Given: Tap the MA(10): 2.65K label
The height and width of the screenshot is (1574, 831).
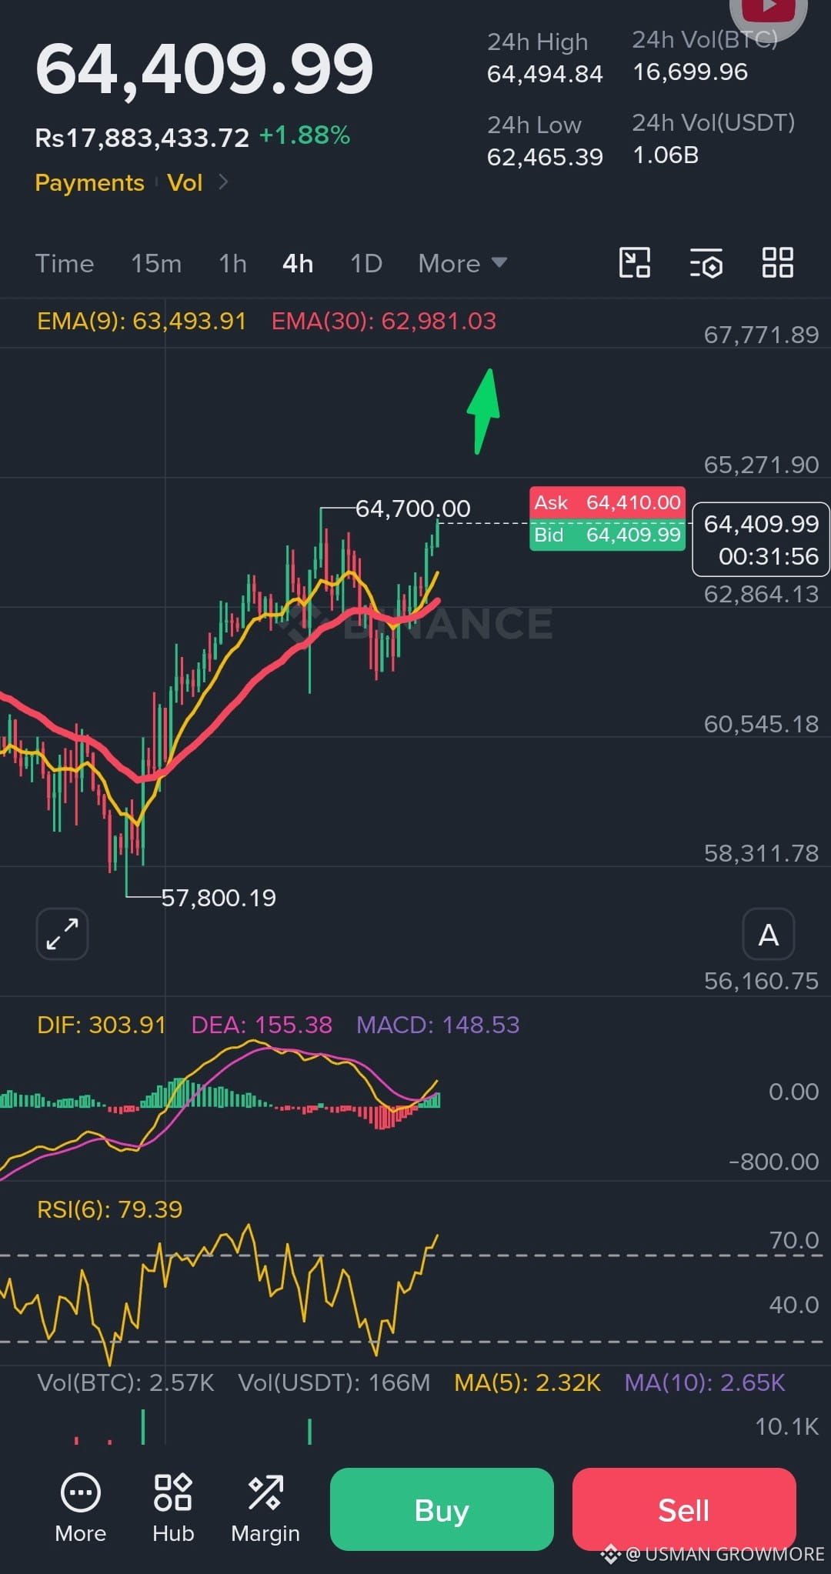Looking at the screenshot, I should pos(705,1382).
